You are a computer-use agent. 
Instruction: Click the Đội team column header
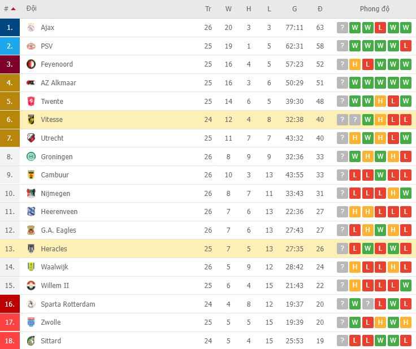[x=32, y=9]
